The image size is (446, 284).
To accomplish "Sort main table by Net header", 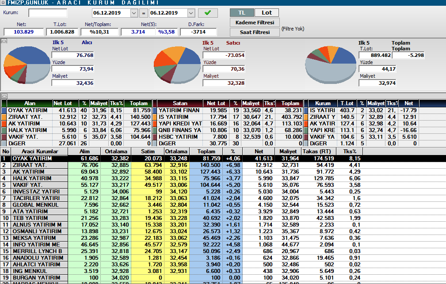I will coord(259,151).
